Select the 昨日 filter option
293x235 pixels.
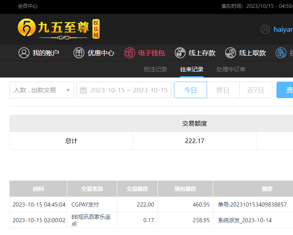click(x=223, y=90)
